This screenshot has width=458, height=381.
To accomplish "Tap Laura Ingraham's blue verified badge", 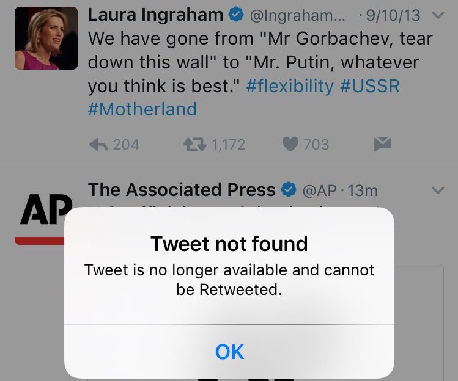I will pyautogui.click(x=236, y=15).
